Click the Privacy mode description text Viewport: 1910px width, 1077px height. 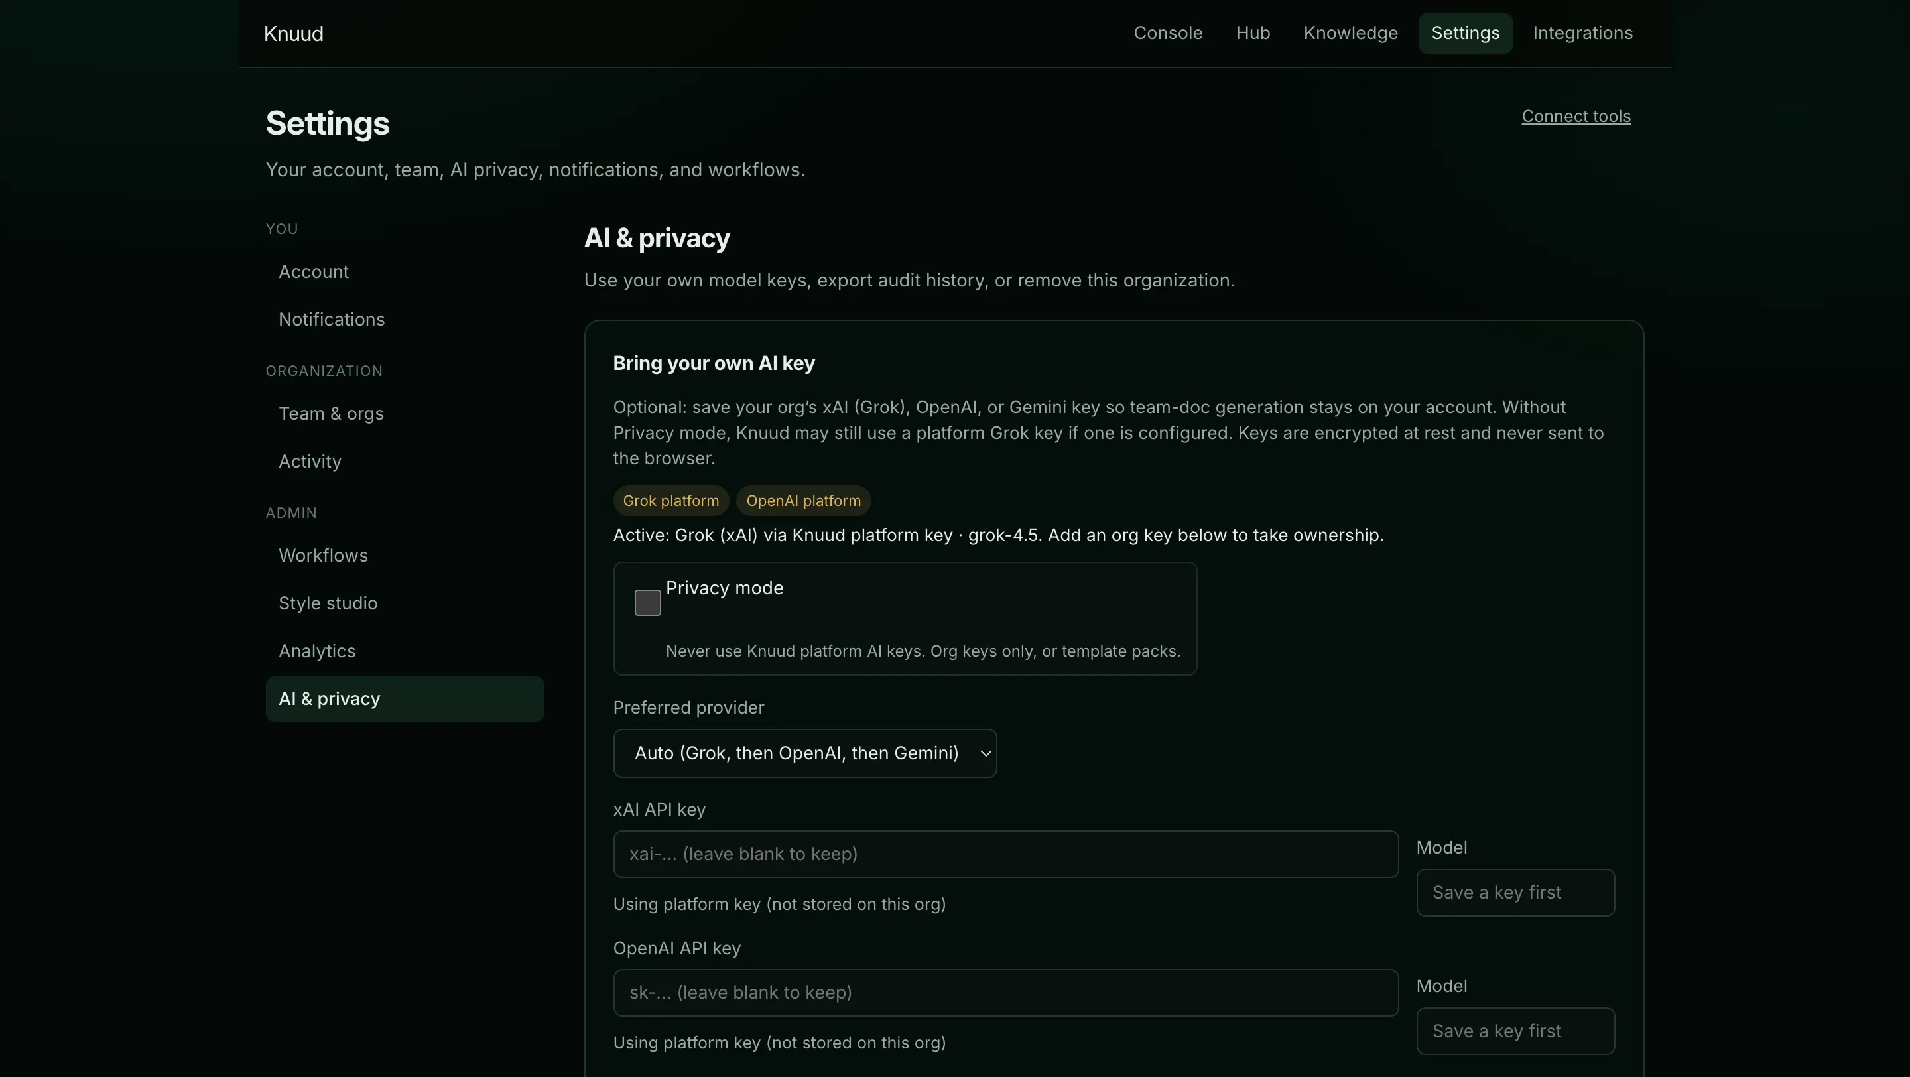pos(923,651)
